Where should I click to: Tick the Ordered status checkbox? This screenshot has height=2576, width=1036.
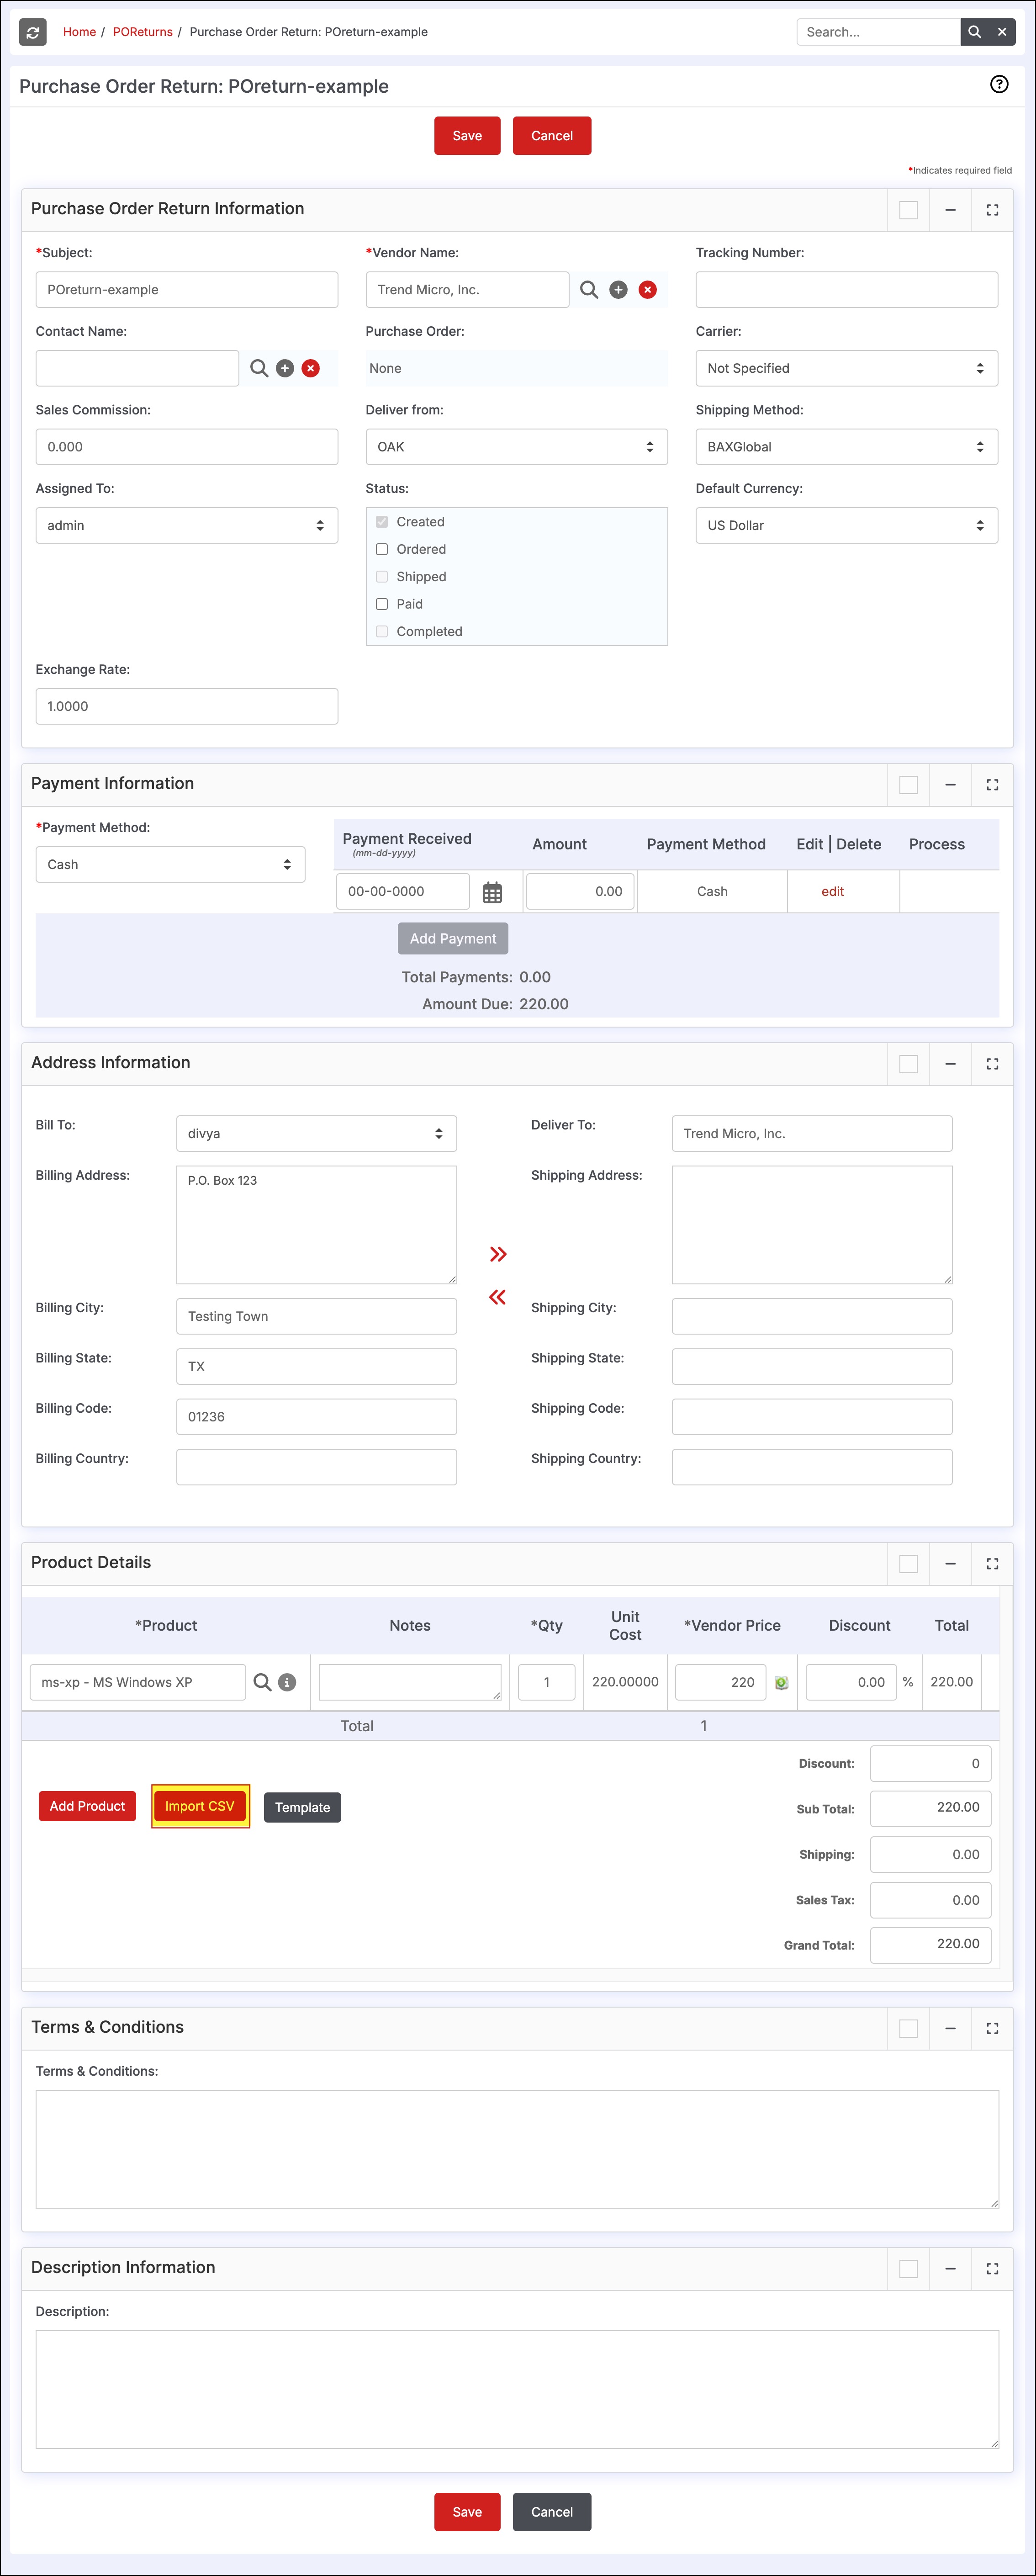click(382, 549)
